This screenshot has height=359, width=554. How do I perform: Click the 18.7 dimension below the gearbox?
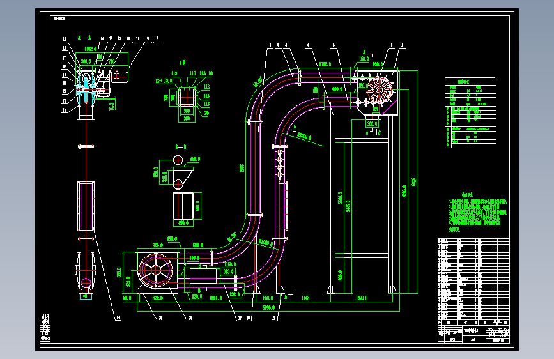tap(112, 105)
